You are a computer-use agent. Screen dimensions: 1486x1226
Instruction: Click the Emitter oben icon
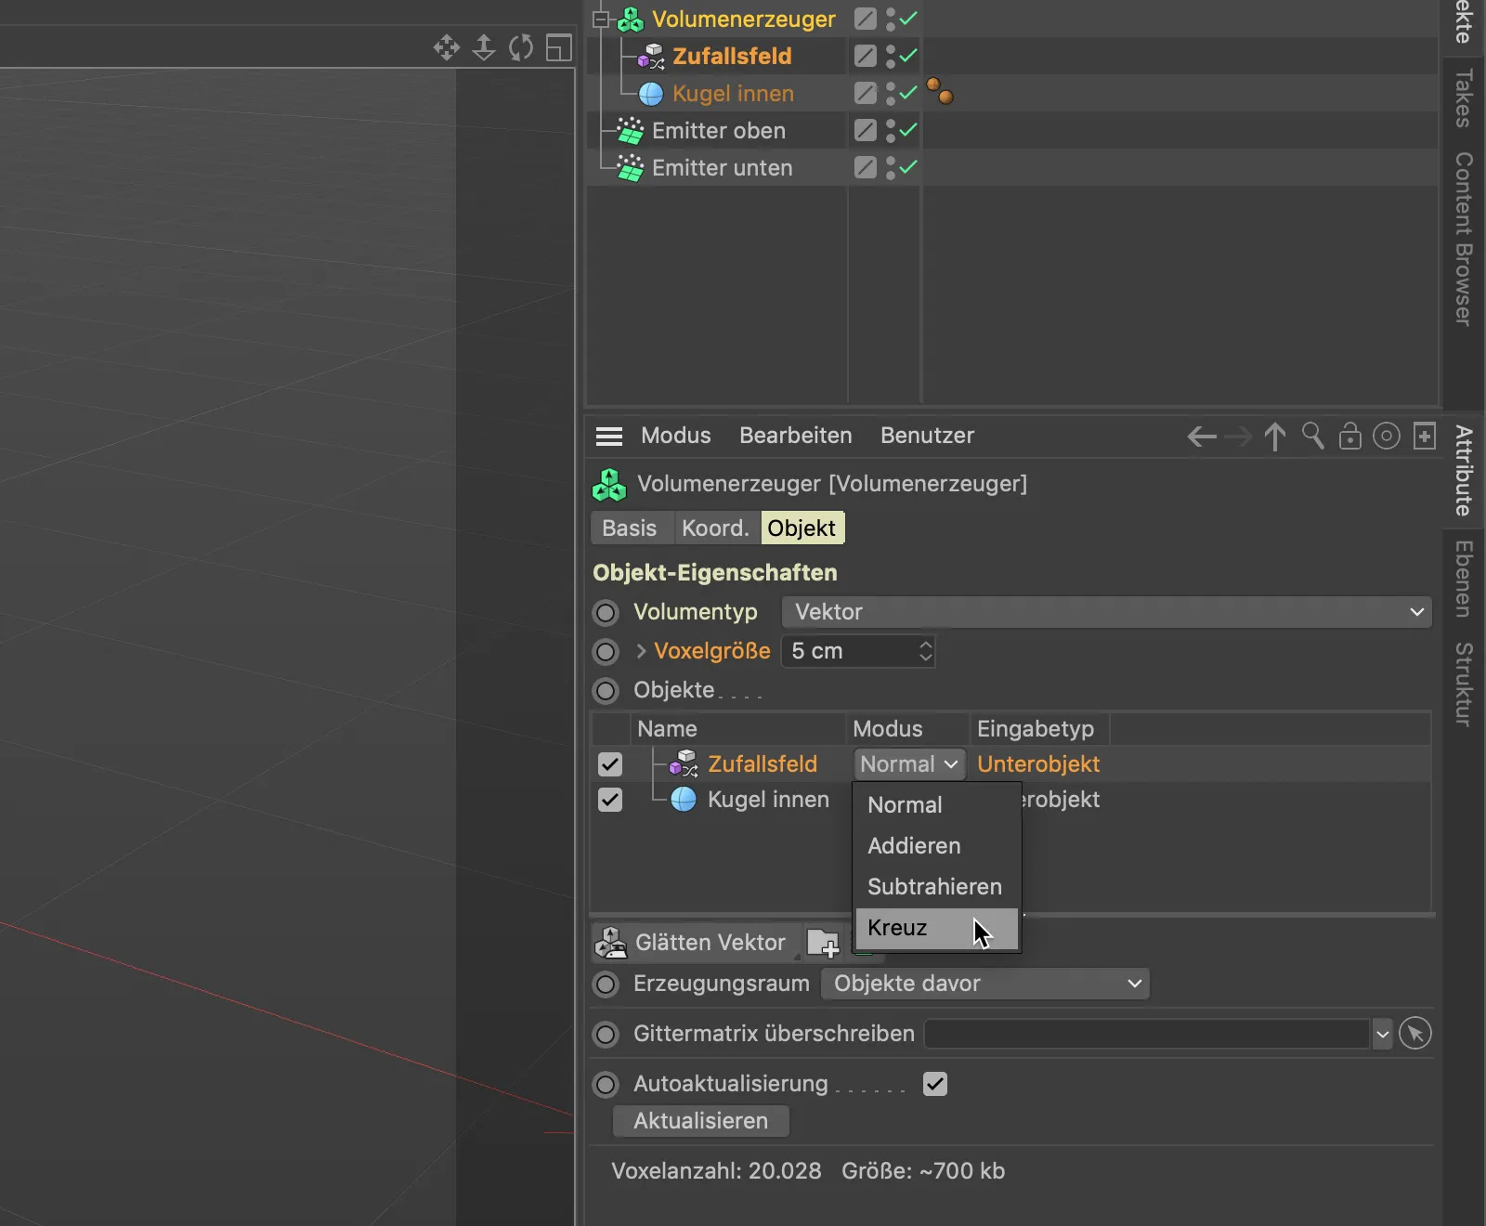pyautogui.click(x=631, y=131)
